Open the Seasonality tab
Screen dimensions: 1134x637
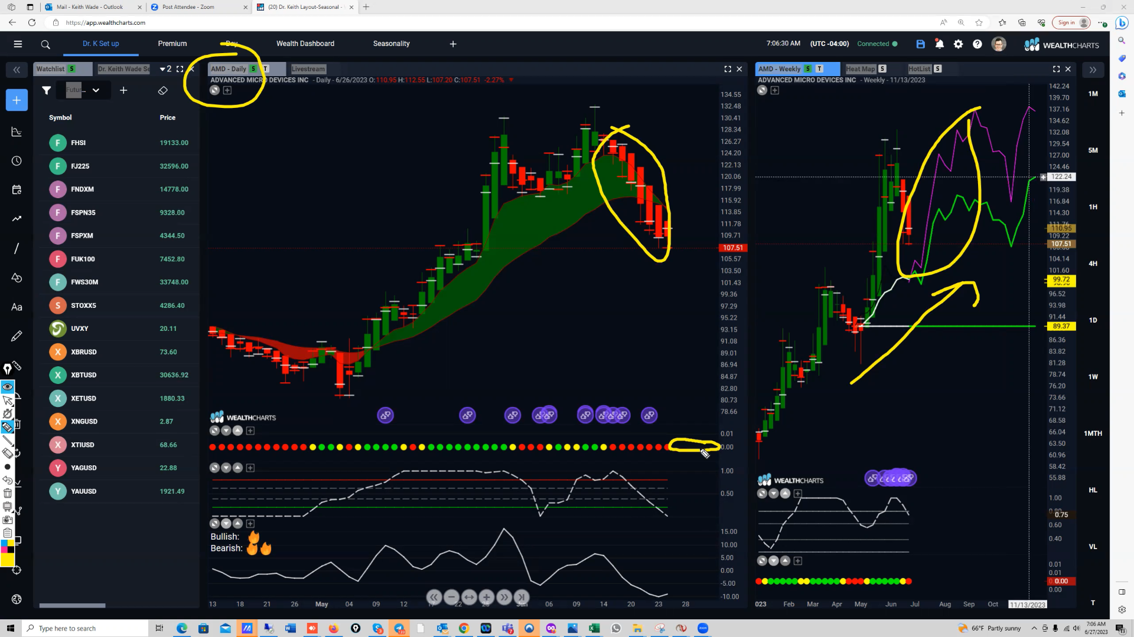392,44
